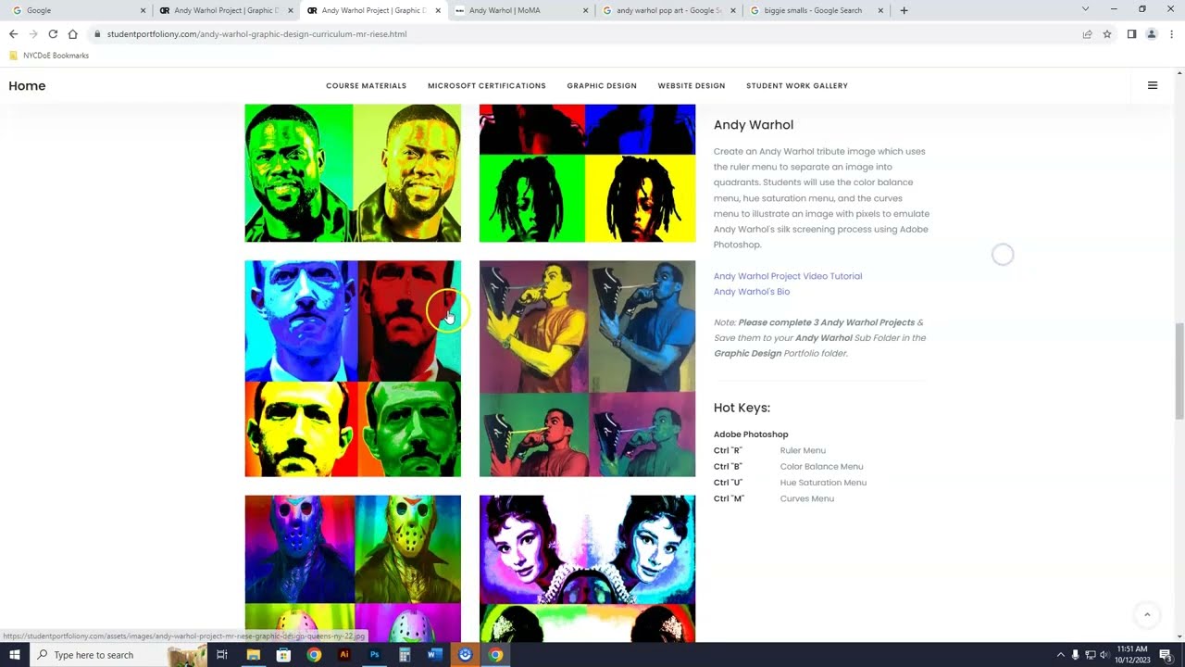Viewport: 1185px width, 667px height.
Task: Click the Type here to search box
Action: [x=109, y=655]
